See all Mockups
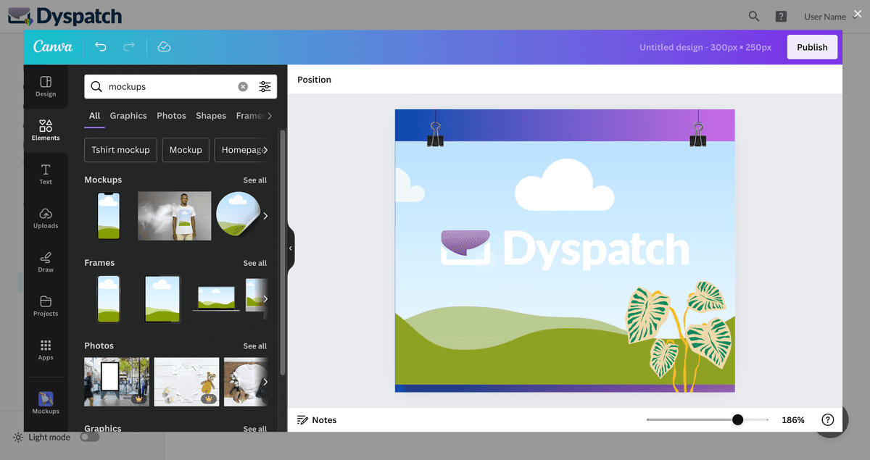 coord(255,180)
